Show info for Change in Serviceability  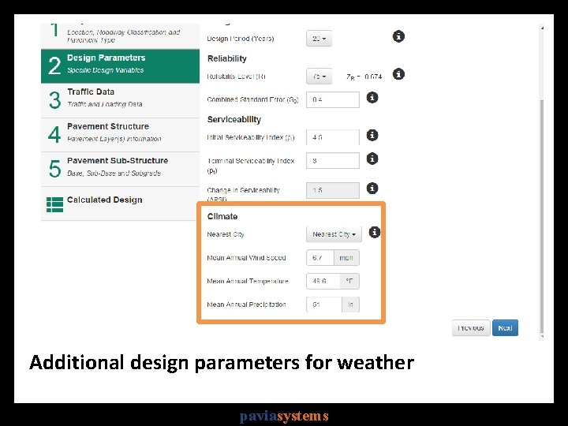(x=372, y=189)
